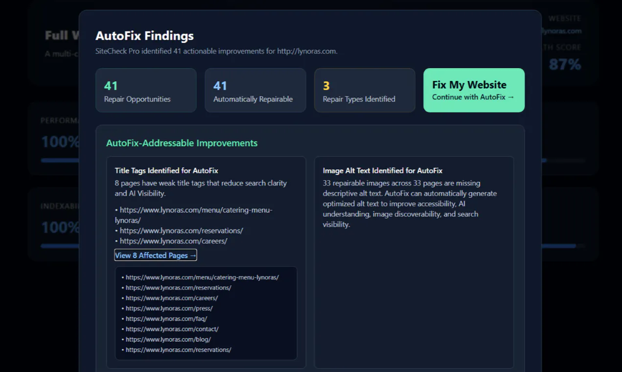The width and height of the screenshot is (622, 372).
Task: Click the AutoFix-Addressable Improvements heading
Action: tap(182, 143)
